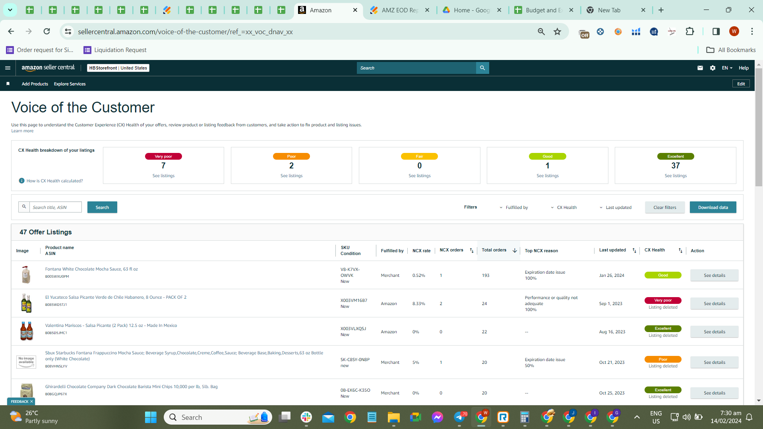Open Learn more link

22,131
